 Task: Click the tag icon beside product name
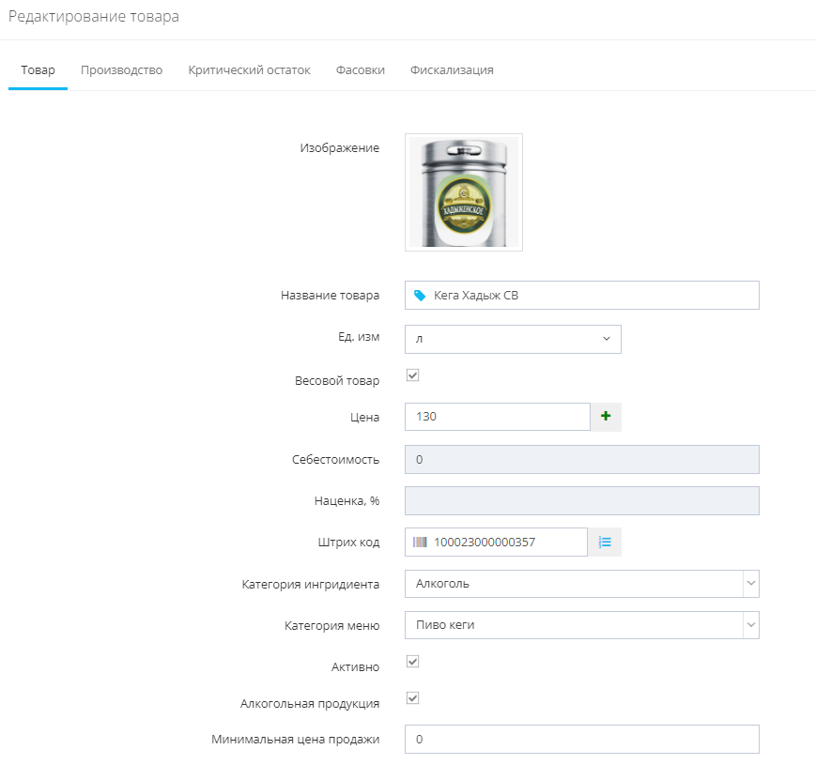418,295
